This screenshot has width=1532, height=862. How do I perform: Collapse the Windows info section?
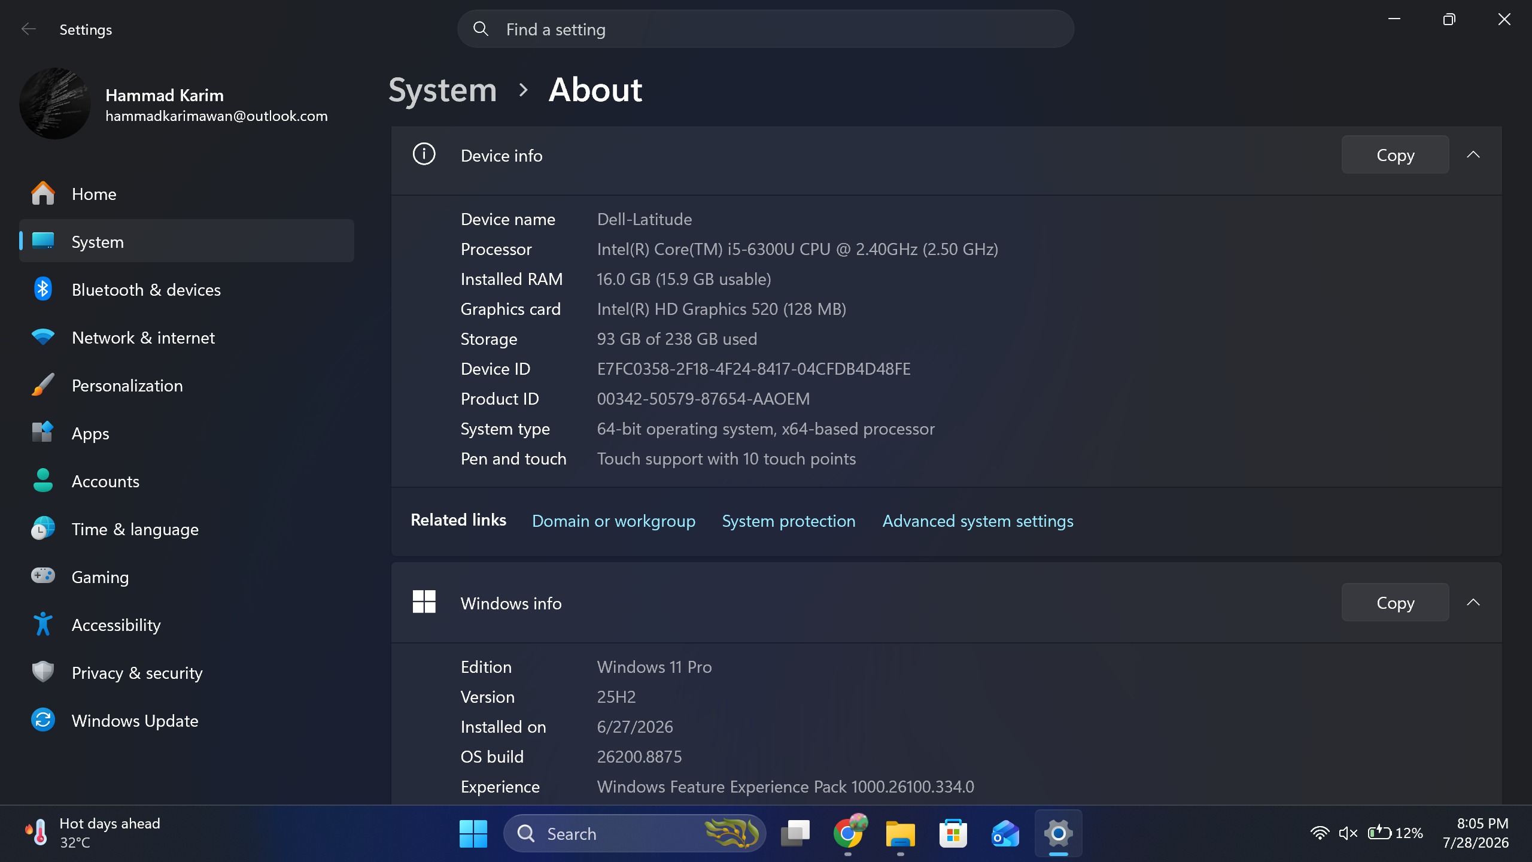[x=1473, y=603]
